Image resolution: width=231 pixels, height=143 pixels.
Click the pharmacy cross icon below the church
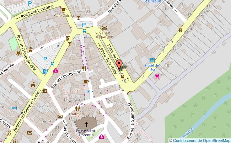click(x=102, y=137)
